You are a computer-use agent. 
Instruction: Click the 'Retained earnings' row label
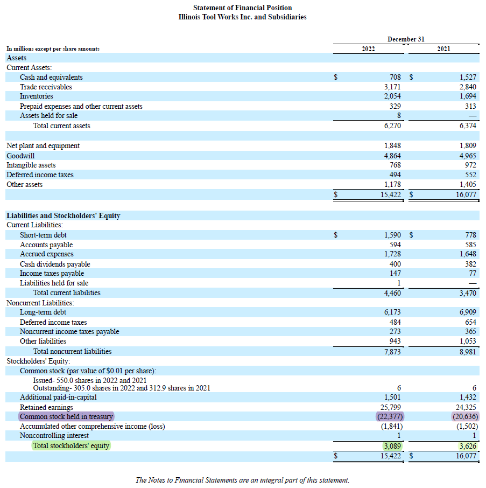pos(46,407)
